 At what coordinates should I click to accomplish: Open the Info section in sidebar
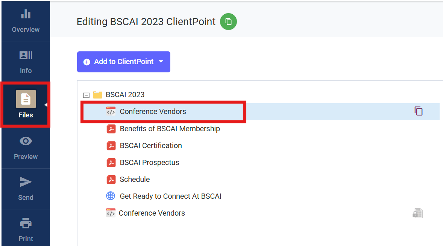point(26,62)
